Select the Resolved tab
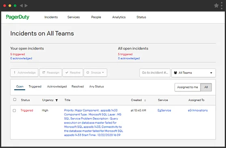Screen dimensions: 226x148 (77, 86)
